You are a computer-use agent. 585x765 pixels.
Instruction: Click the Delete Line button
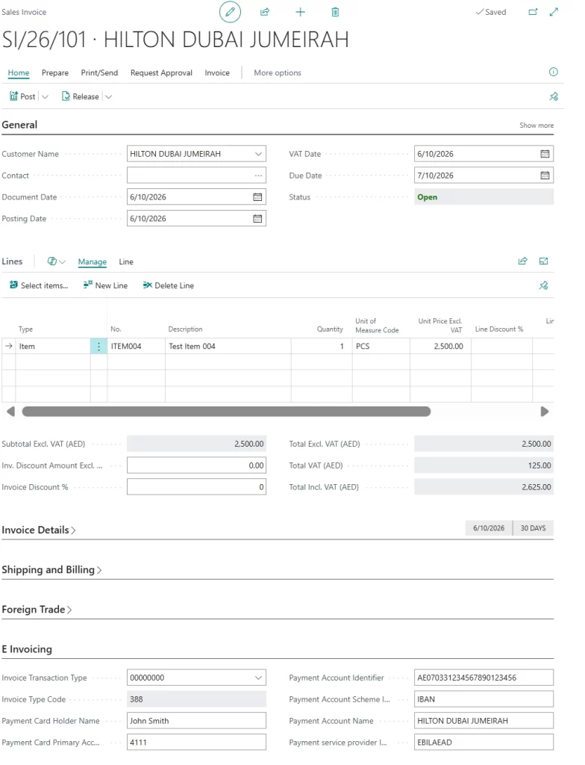click(x=168, y=285)
